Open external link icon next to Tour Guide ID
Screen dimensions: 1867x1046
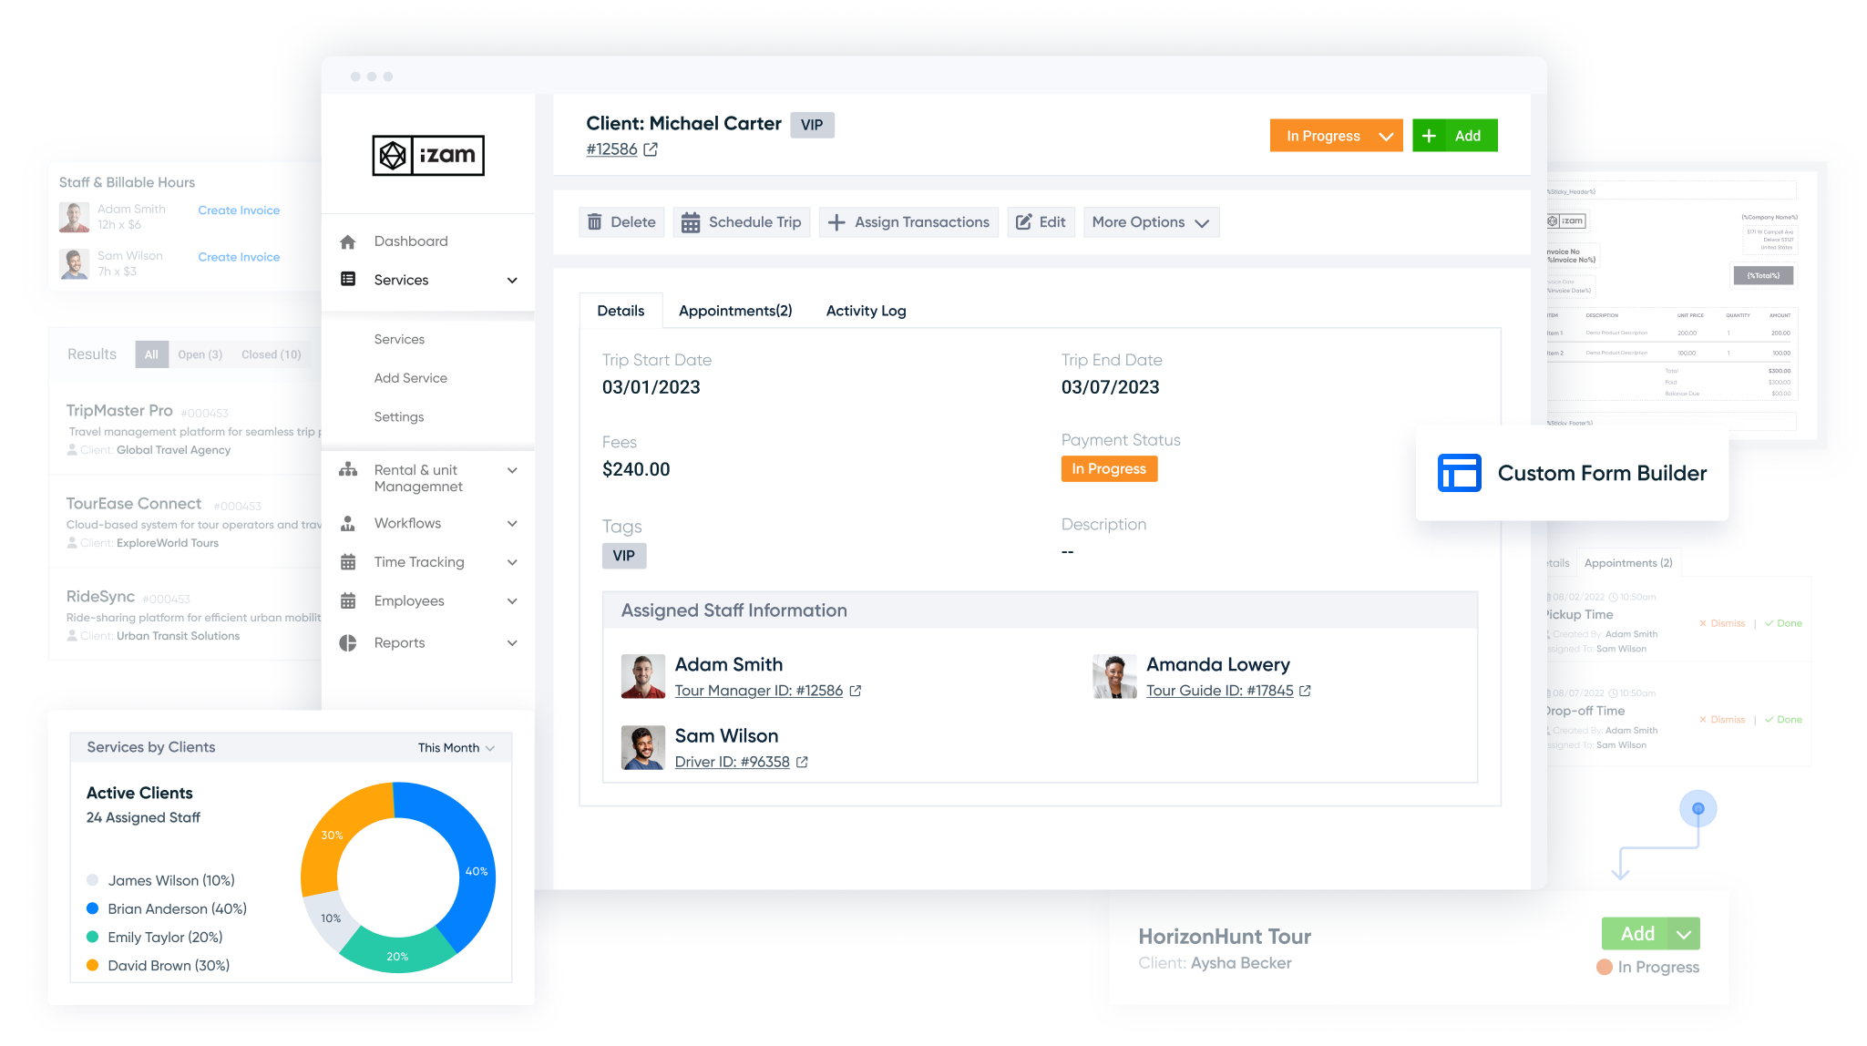(1305, 691)
